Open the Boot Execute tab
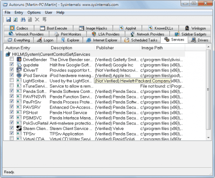Viewport: 215px width, 178px height. pos(54,28)
